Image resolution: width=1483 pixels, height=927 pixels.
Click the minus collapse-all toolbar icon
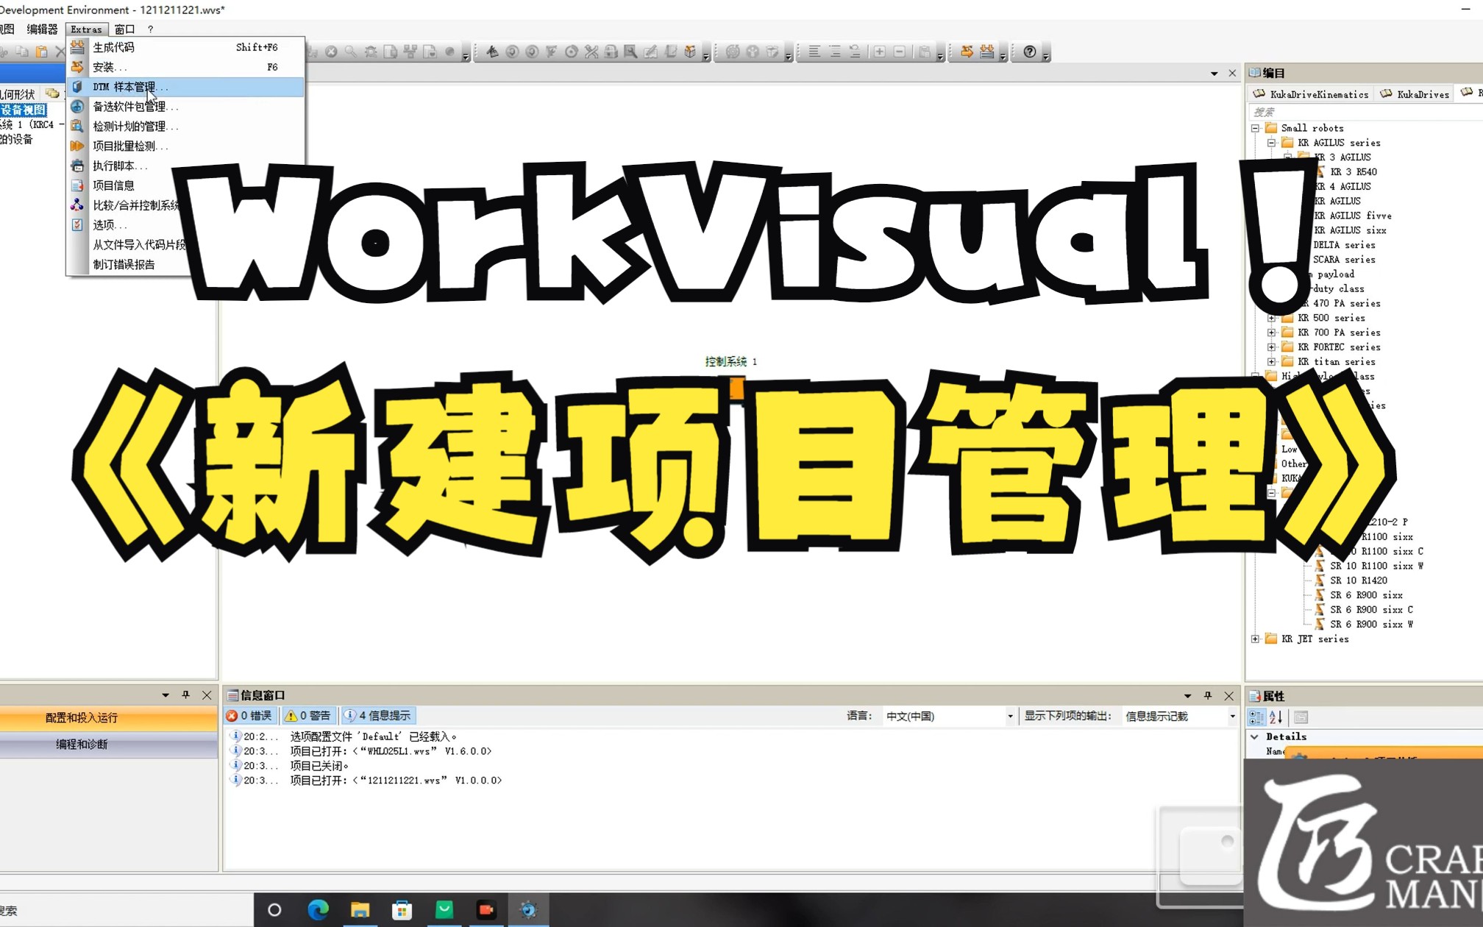pos(899,51)
